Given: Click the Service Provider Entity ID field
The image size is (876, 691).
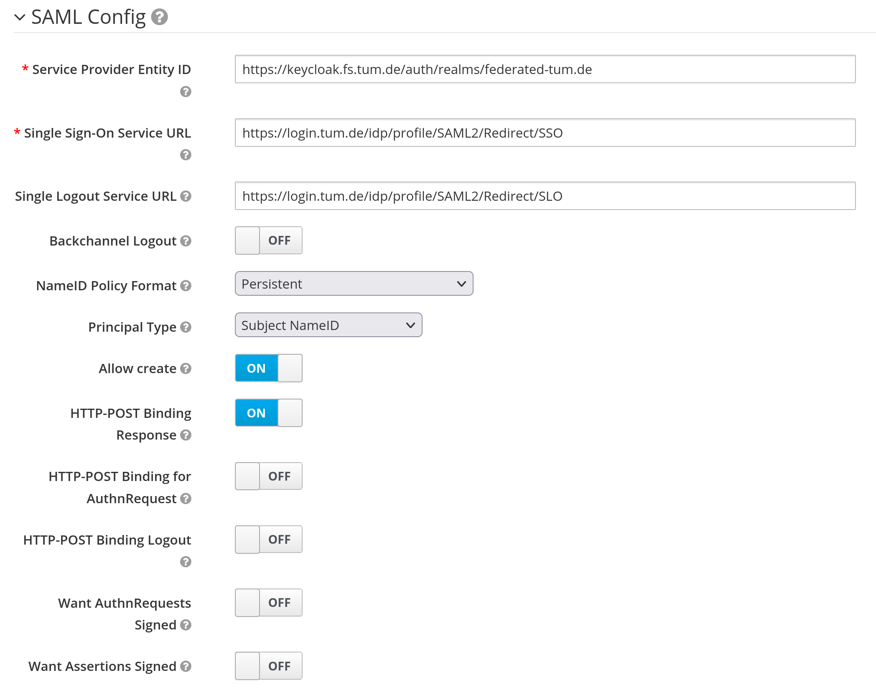Looking at the screenshot, I should point(545,69).
